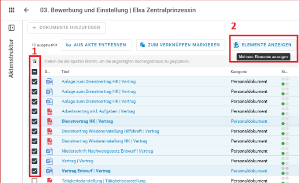Sort by the Kategorie column header

239,72
